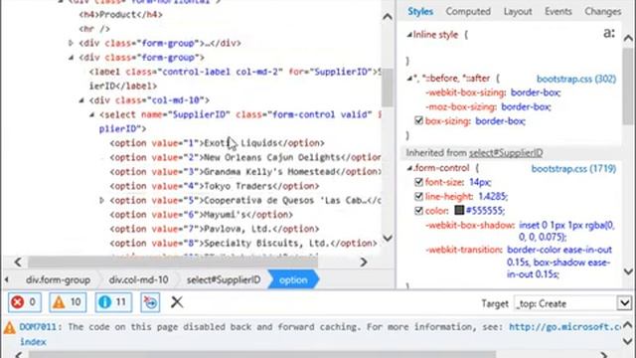The image size is (636, 358).
Task: Click the Styles pane scroll-up arrow
Action: [x=628, y=38]
